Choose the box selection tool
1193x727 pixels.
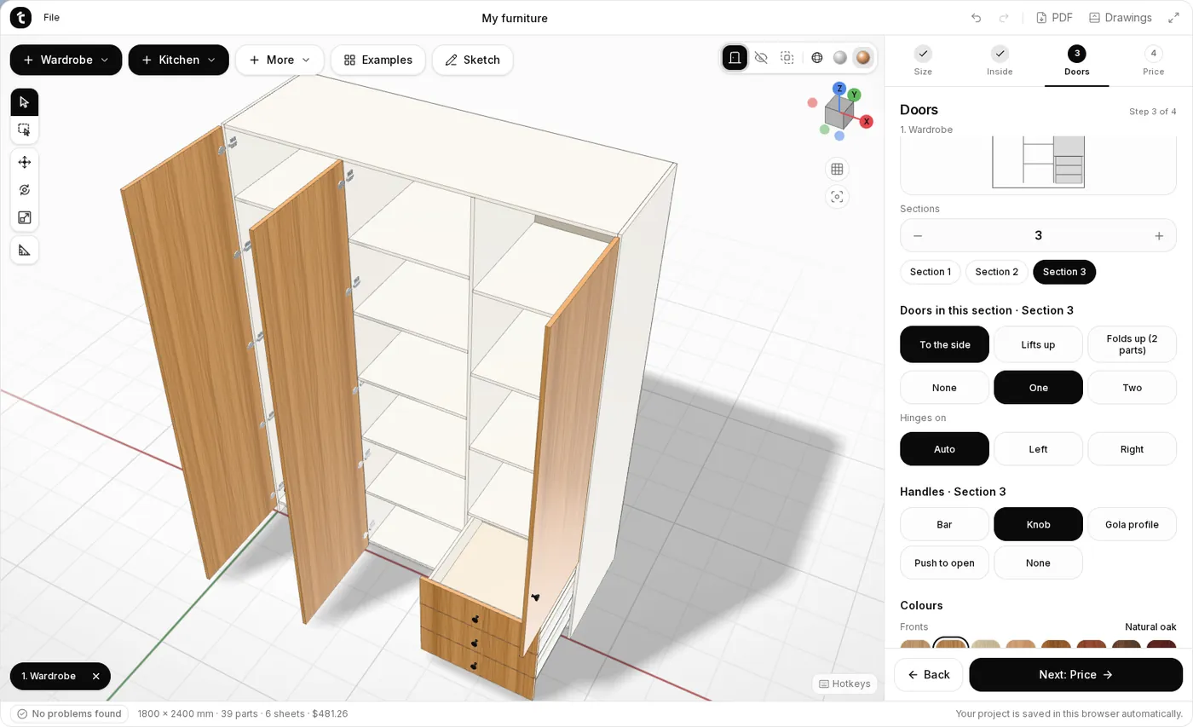24,130
